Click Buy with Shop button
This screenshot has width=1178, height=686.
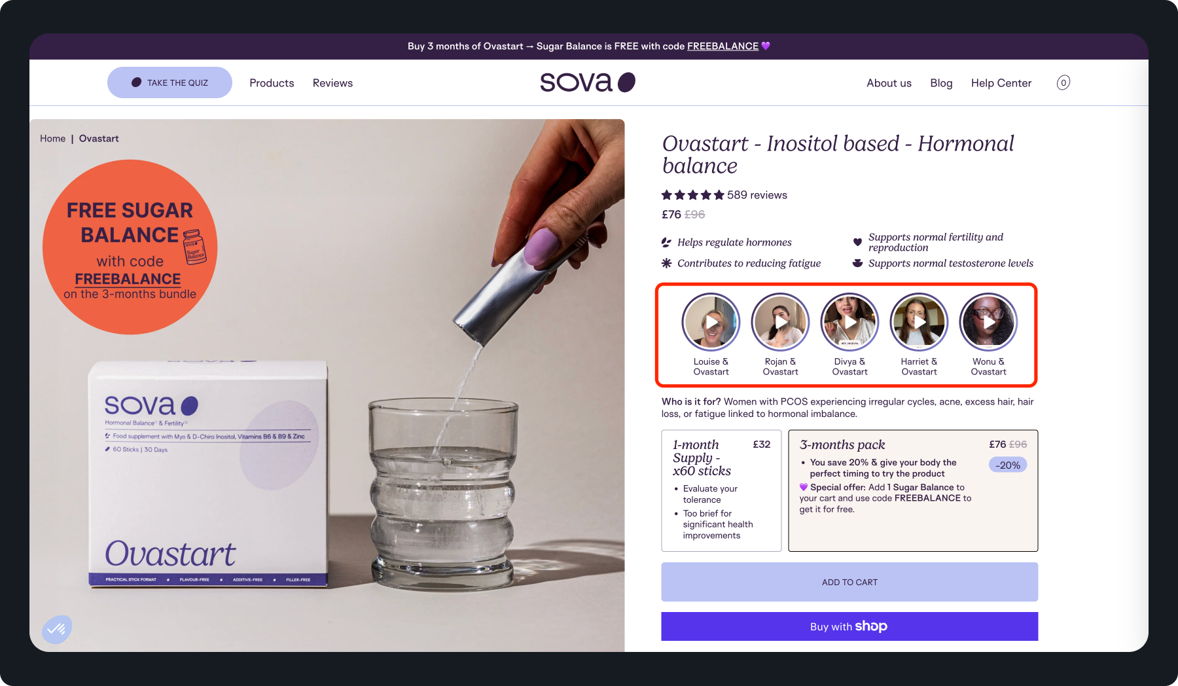[849, 626]
